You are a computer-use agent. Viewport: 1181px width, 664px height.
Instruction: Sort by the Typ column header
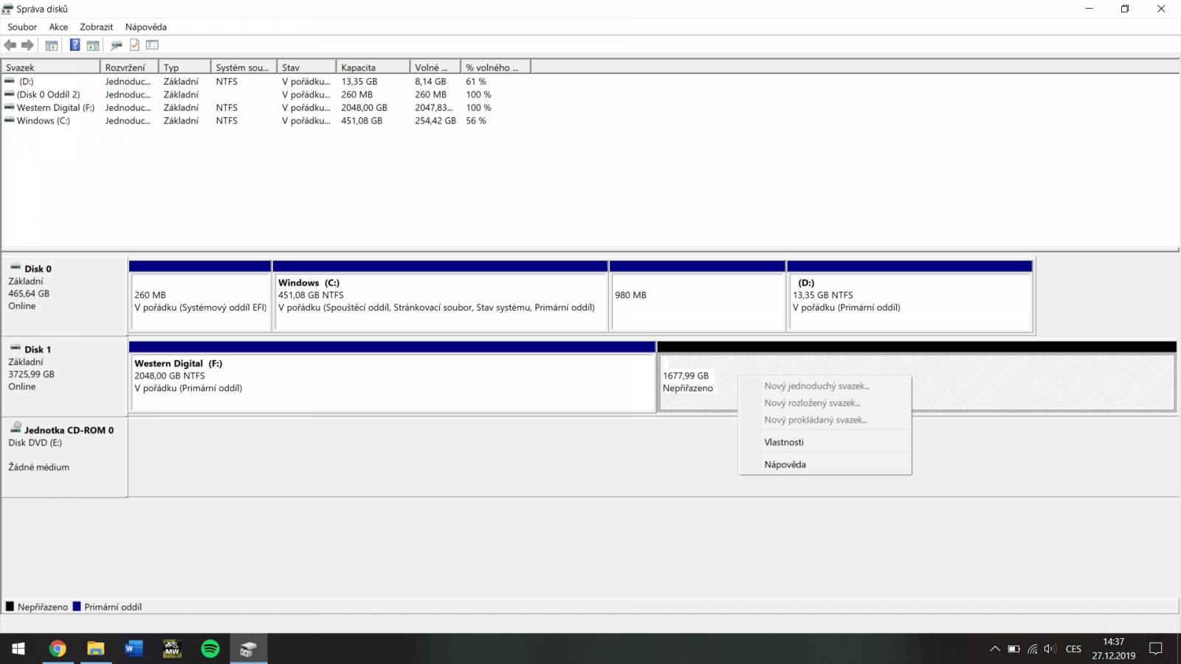(185, 67)
